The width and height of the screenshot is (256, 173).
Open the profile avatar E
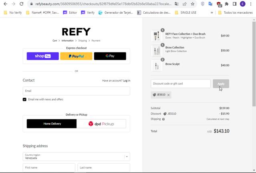point(243,4)
